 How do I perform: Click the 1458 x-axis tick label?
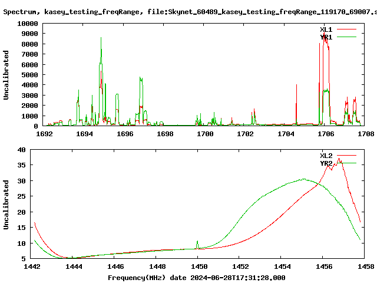click(x=366, y=266)
